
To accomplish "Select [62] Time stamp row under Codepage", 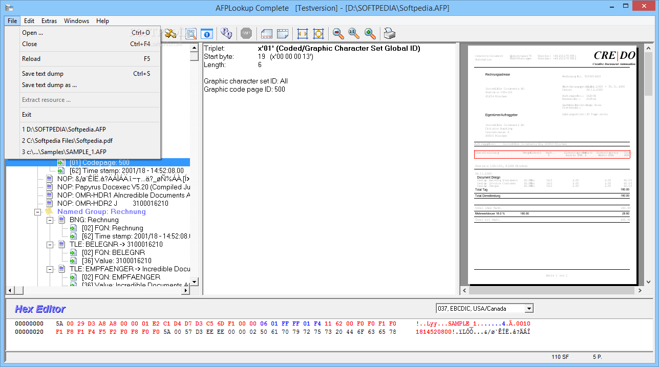I will [126, 170].
